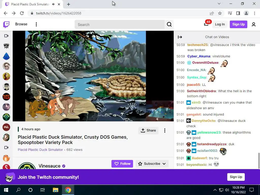Click the purple Sign Up button in header
260x195 pixels.
[238, 24]
